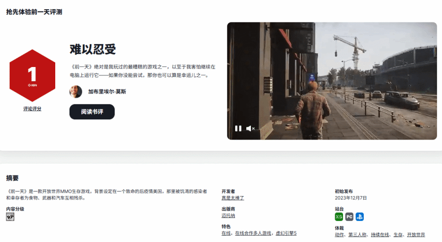The image size is (442, 242).
Task: Open the red IGN score hexagon
Action: pyautogui.click(x=32, y=76)
